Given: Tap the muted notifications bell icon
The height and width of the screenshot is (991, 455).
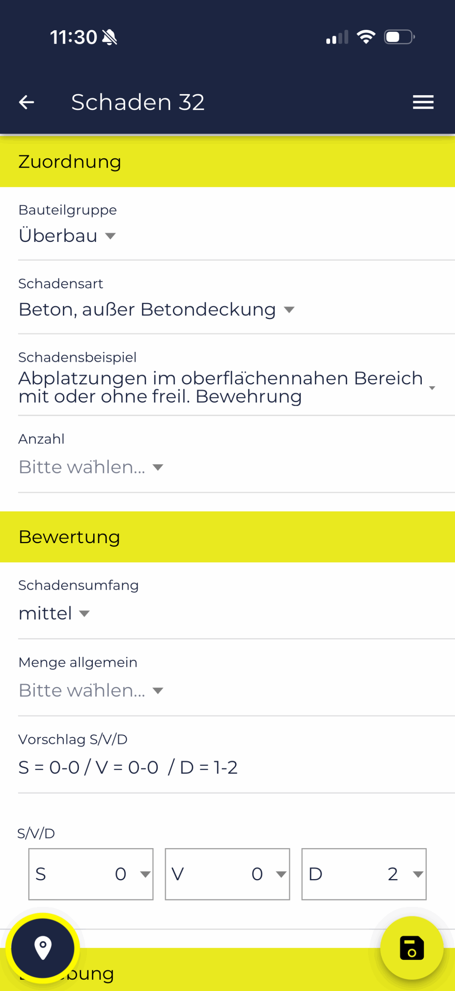Looking at the screenshot, I should [x=109, y=38].
